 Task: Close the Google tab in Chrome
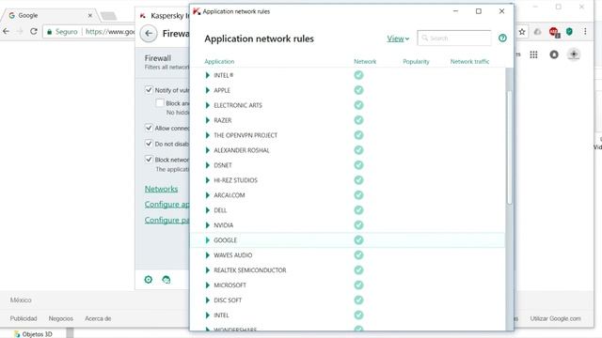click(90, 15)
